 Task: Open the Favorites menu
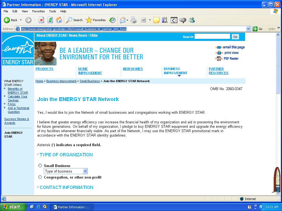click(x=39, y=11)
